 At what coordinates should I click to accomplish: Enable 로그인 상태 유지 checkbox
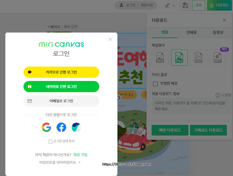point(50,141)
